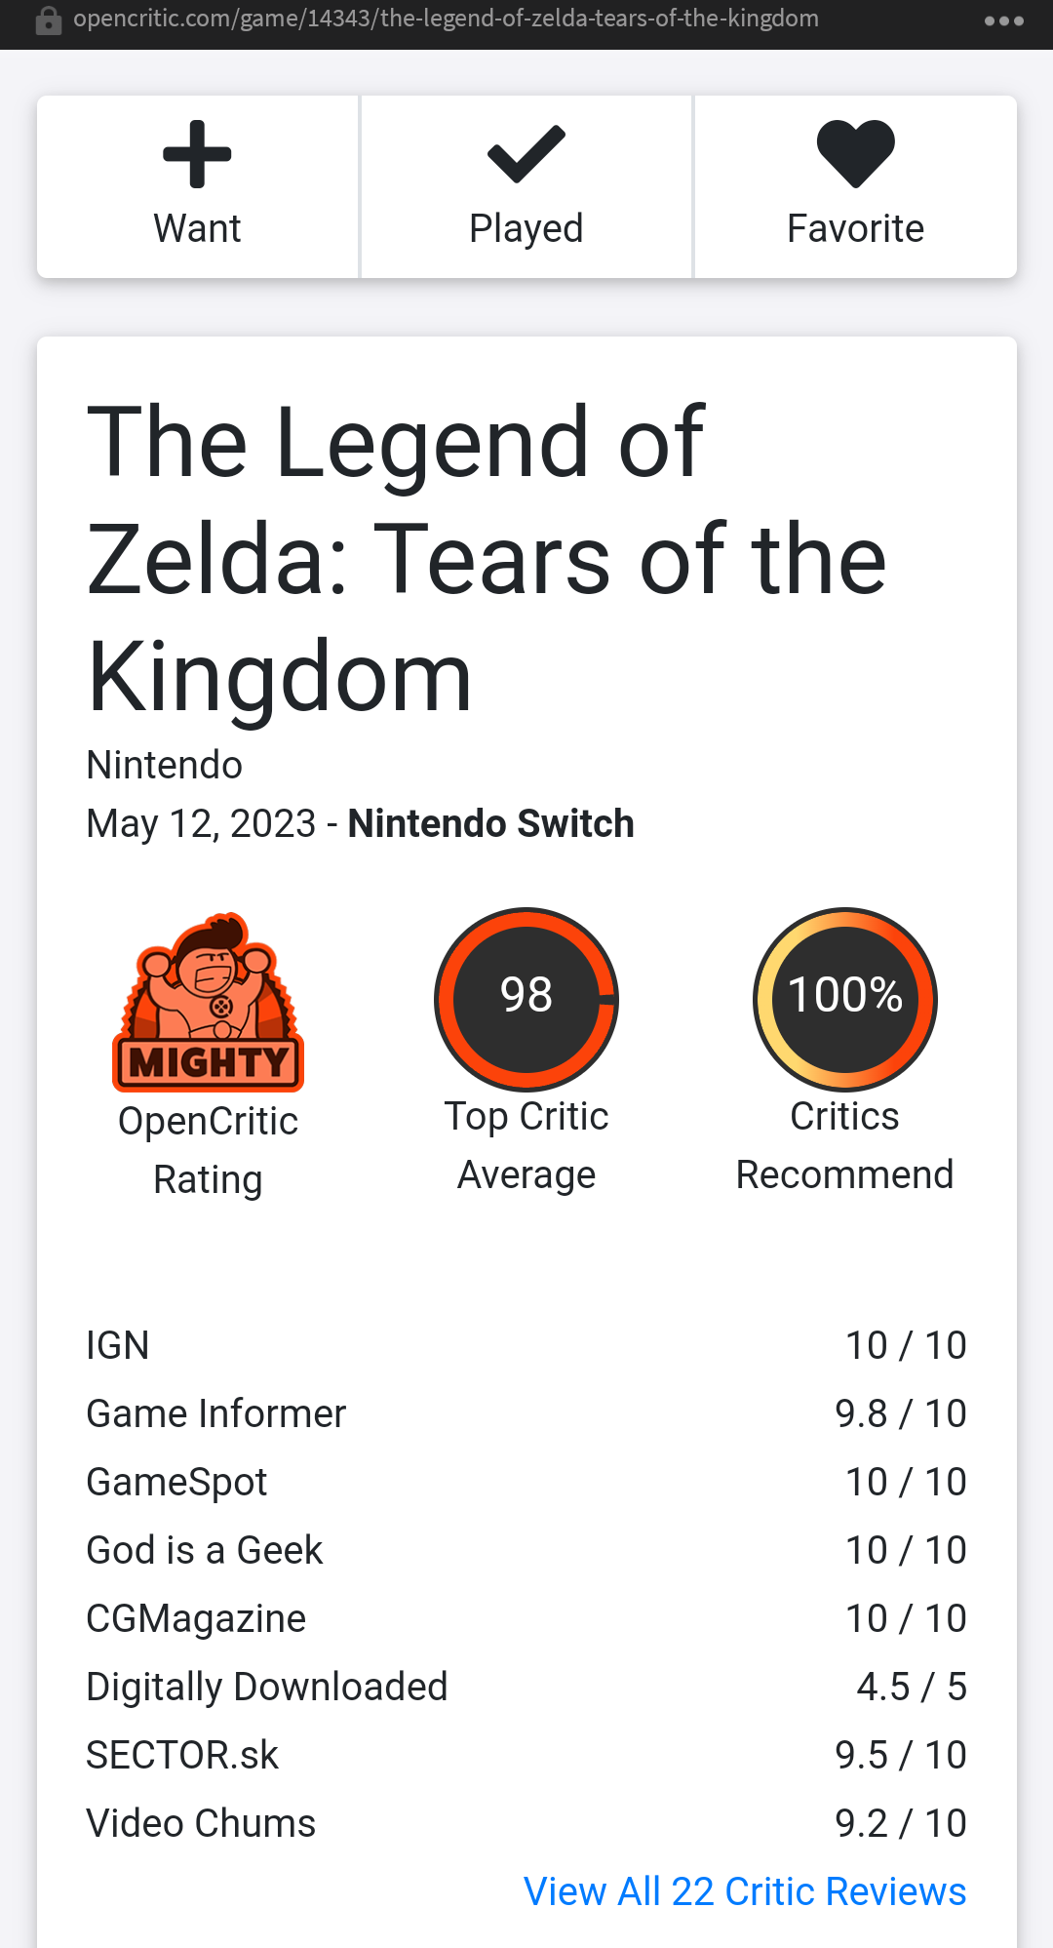The height and width of the screenshot is (1948, 1053).
Task: Open View All 22 Critic Reviews link
Action: coord(745,1891)
